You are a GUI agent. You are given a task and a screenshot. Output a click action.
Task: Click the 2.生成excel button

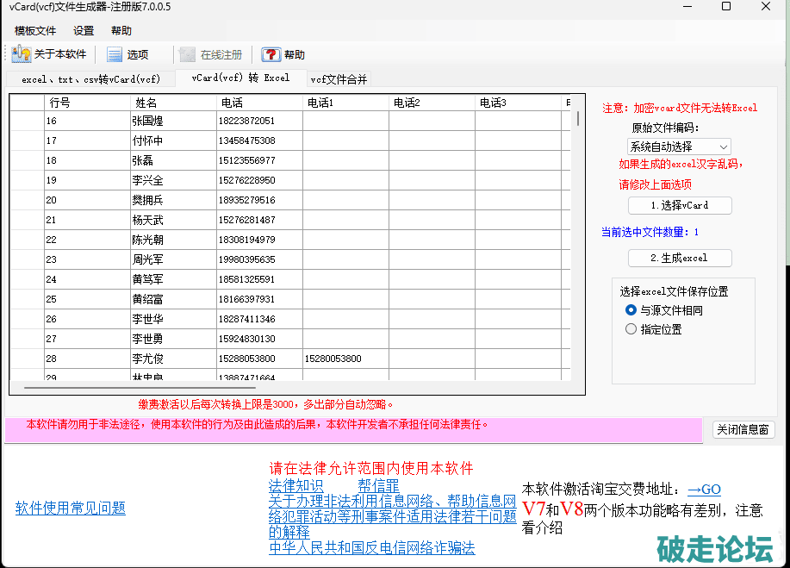point(680,258)
